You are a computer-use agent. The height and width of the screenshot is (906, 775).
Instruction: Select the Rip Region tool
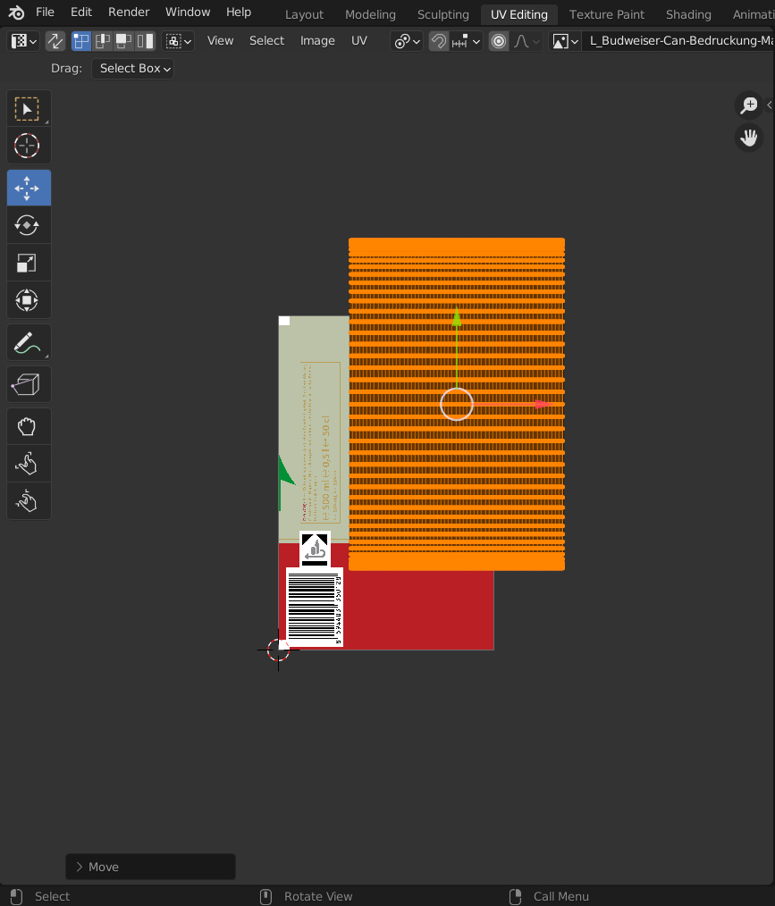pyautogui.click(x=28, y=385)
